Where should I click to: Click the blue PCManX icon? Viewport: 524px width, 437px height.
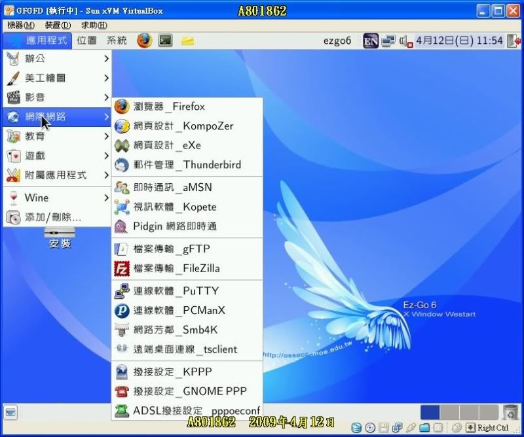click(x=122, y=311)
